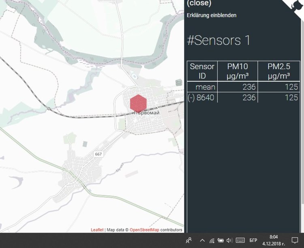Open the People icon in taskbar
Screen dimensions: 304x248
pos(188,240)
